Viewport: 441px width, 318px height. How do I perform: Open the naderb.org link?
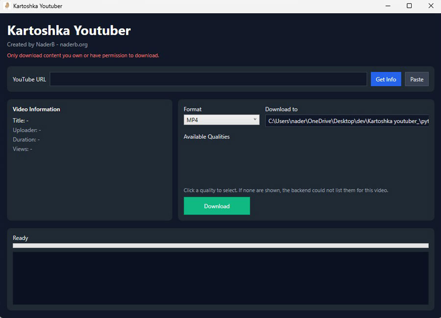[x=74, y=44]
